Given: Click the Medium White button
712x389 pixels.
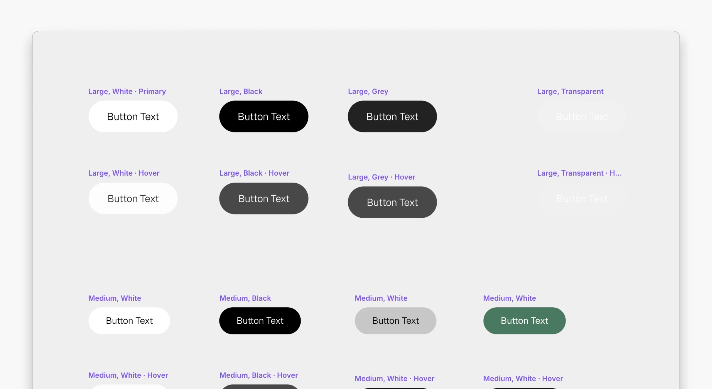Looking at the screenshot, I should pos(129,320).
